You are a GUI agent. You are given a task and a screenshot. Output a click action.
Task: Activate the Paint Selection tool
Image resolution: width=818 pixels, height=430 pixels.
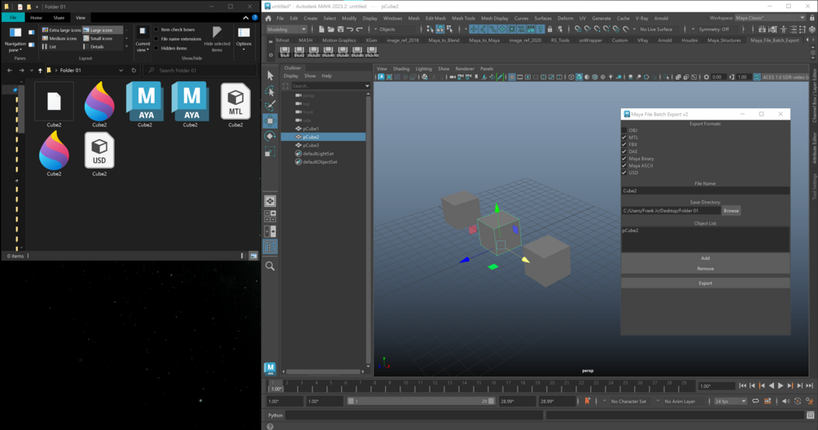(269, 106)
